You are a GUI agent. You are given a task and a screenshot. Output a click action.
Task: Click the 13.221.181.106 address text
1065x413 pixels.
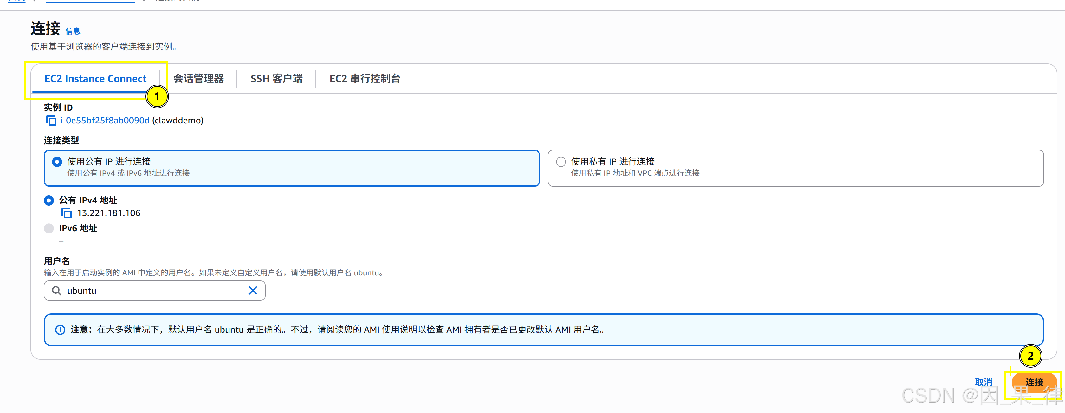109,213
